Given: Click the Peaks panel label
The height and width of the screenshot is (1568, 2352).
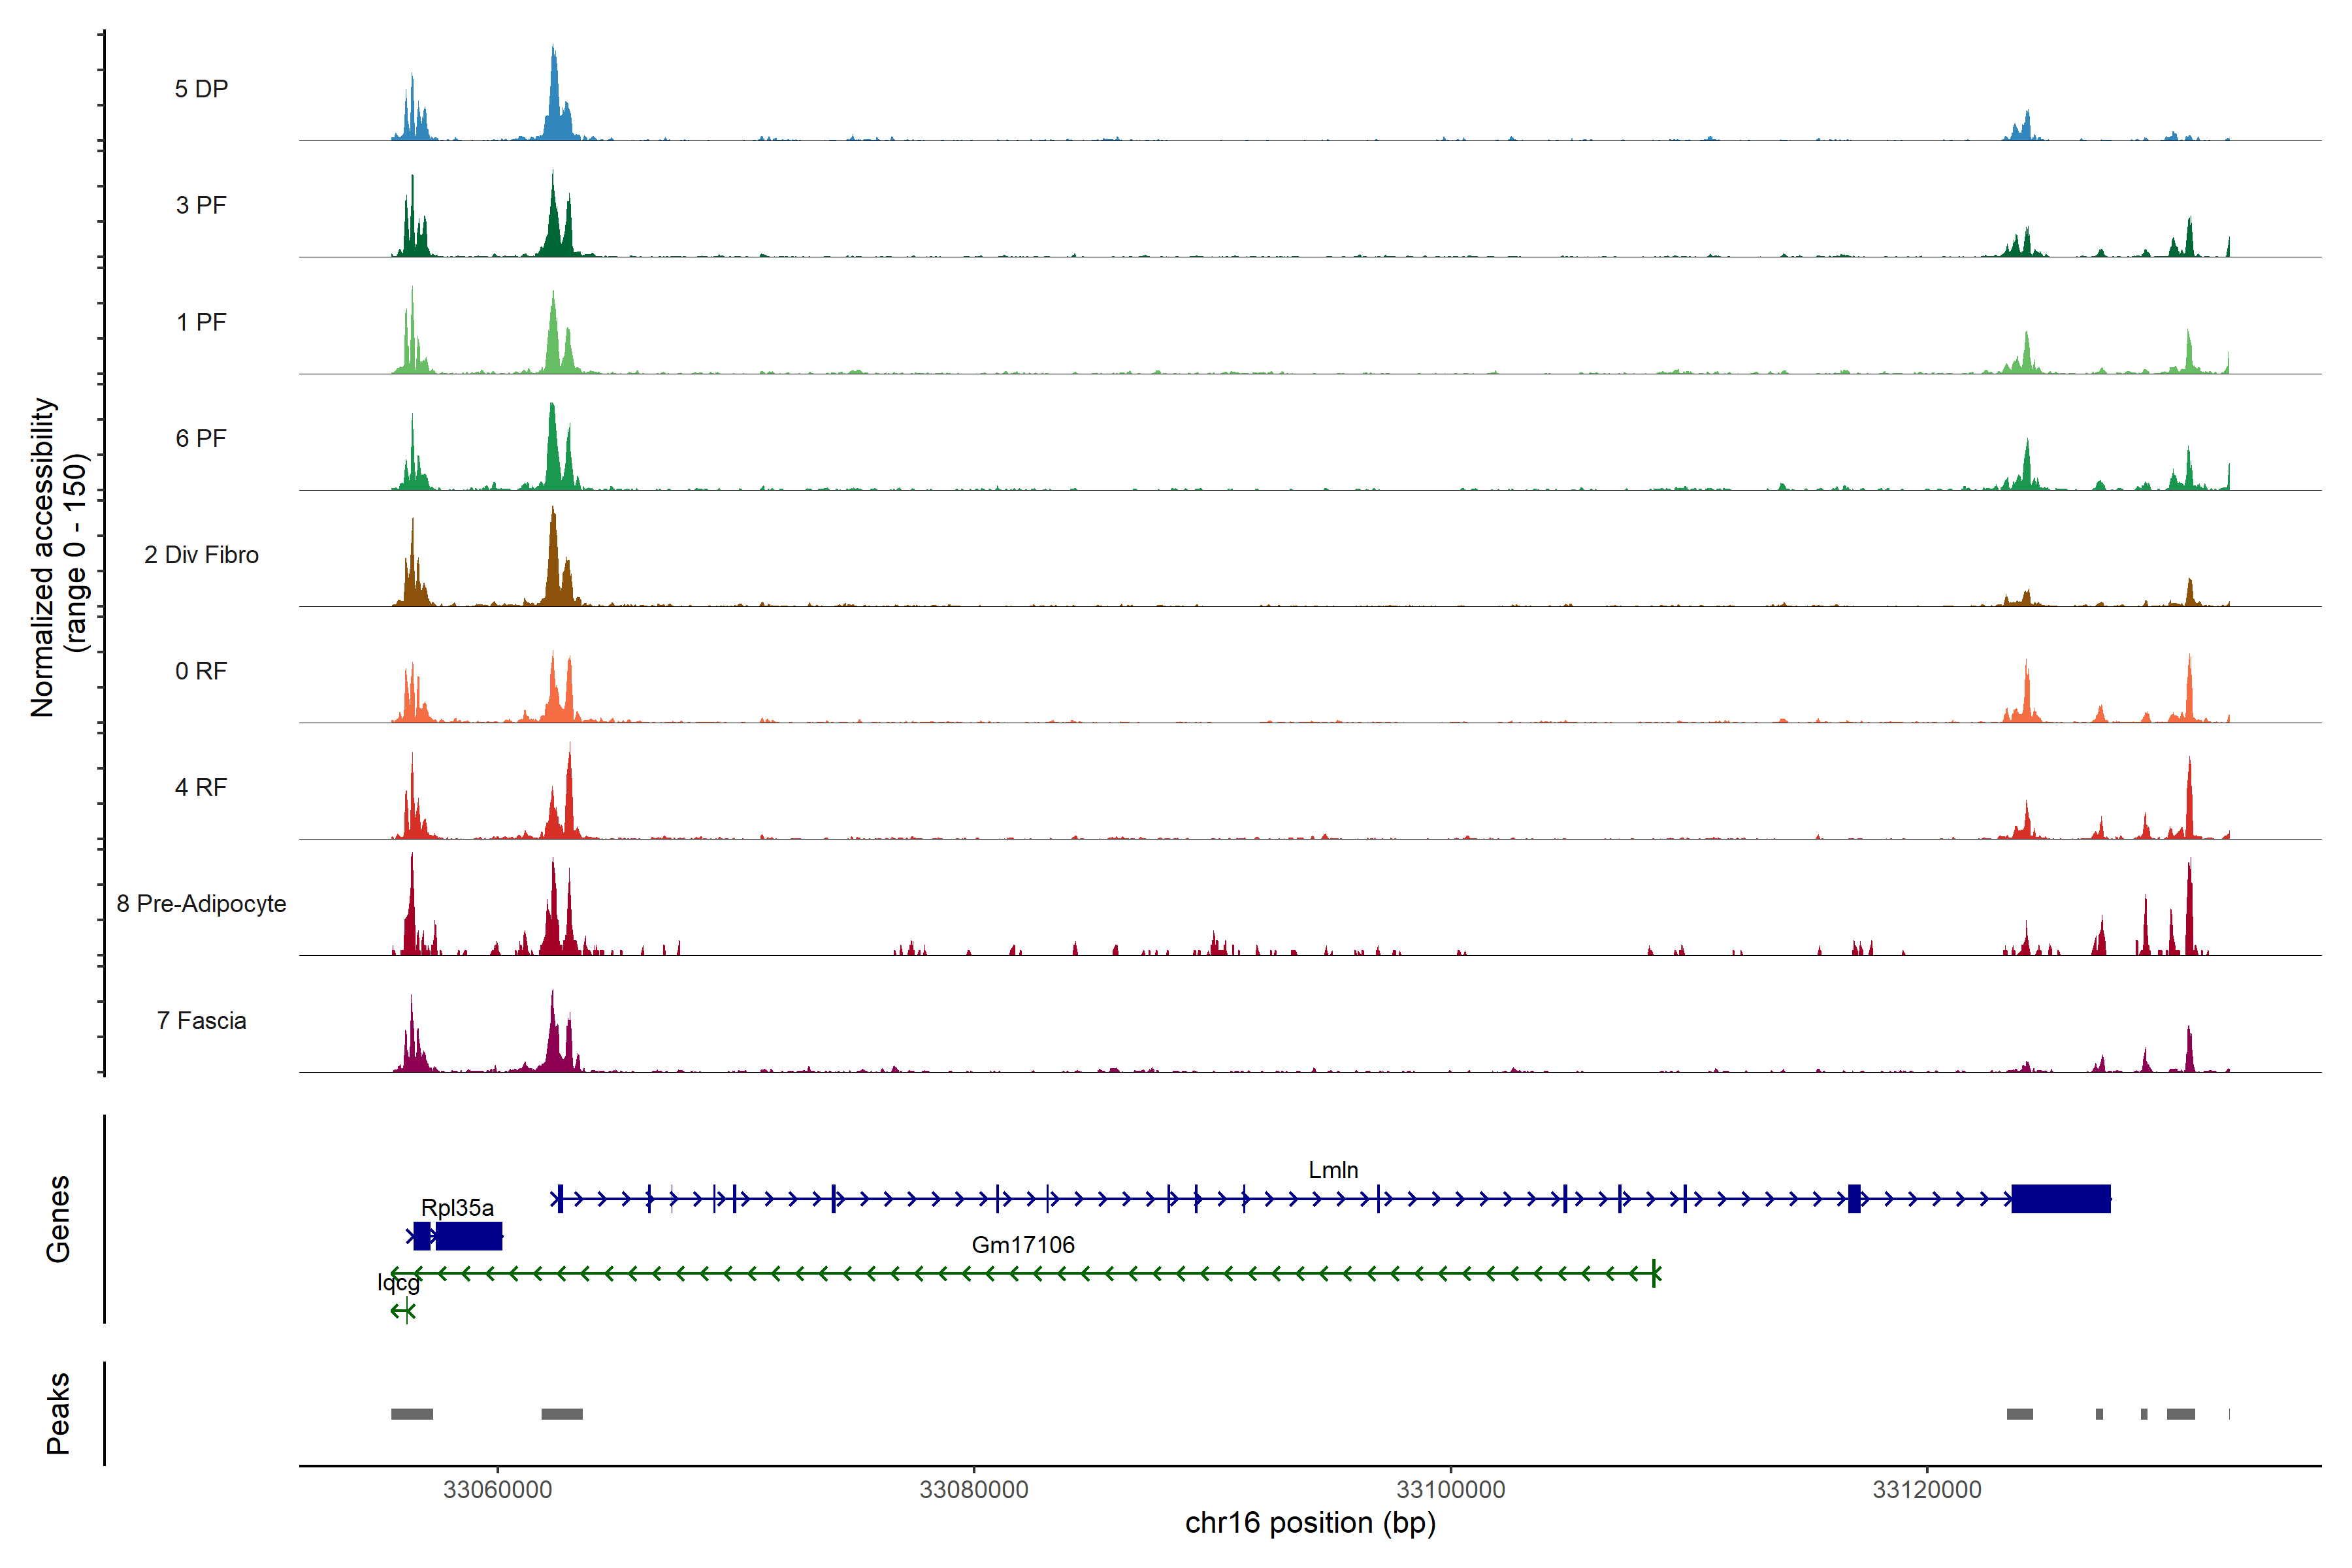Looking at the screenshot, I should point(58,1413).
